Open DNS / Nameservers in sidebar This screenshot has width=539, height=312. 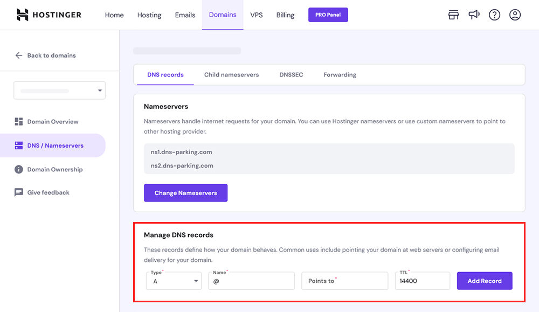[53, 145]
